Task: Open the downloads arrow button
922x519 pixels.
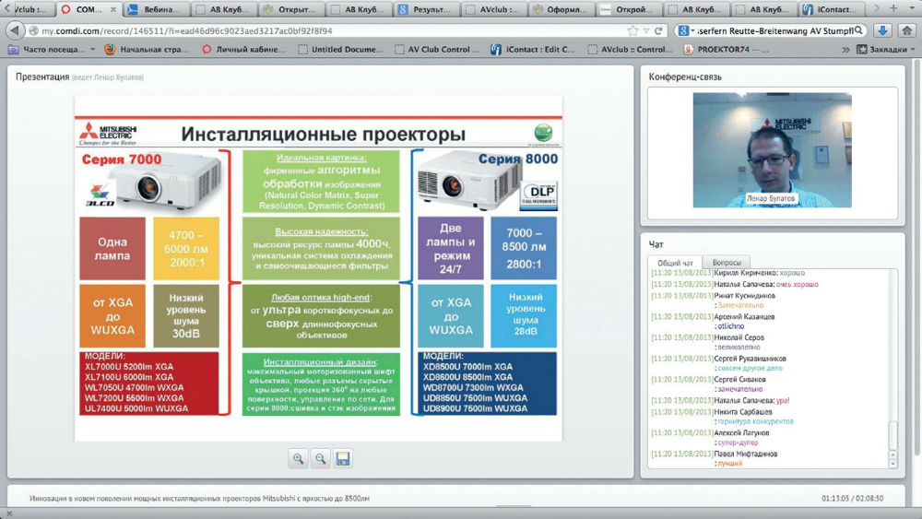Action: [882, 30]
